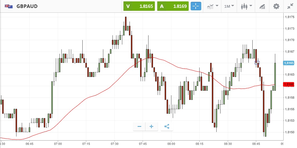Click the share chart icon
Image resolution: width=297 pixels, height=148 pixels.
167,127
